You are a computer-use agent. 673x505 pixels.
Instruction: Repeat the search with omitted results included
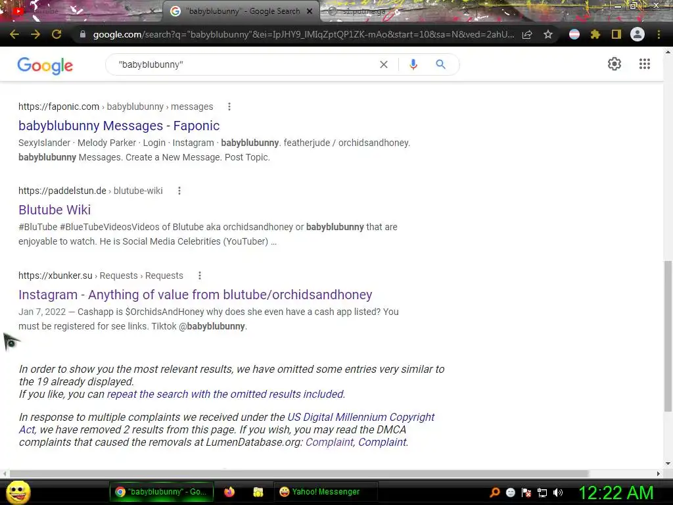[x=226, y=395]
